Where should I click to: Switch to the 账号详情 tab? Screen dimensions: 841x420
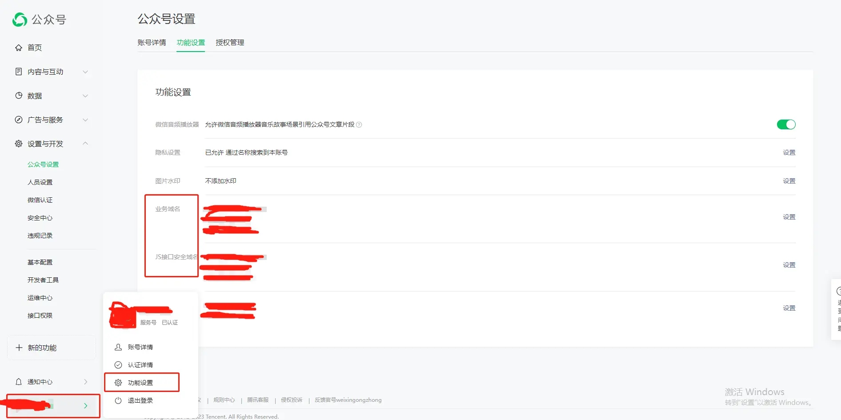click(152, 43)
